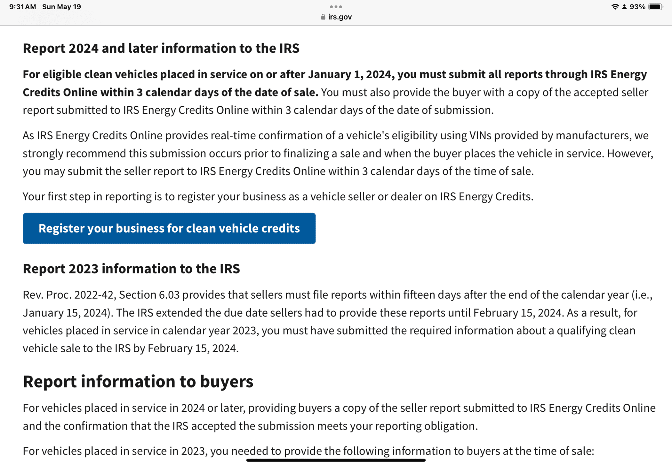Click sentence Your first step in reporting
Screen dimensions: 672x466
click(x=278, y=196)
